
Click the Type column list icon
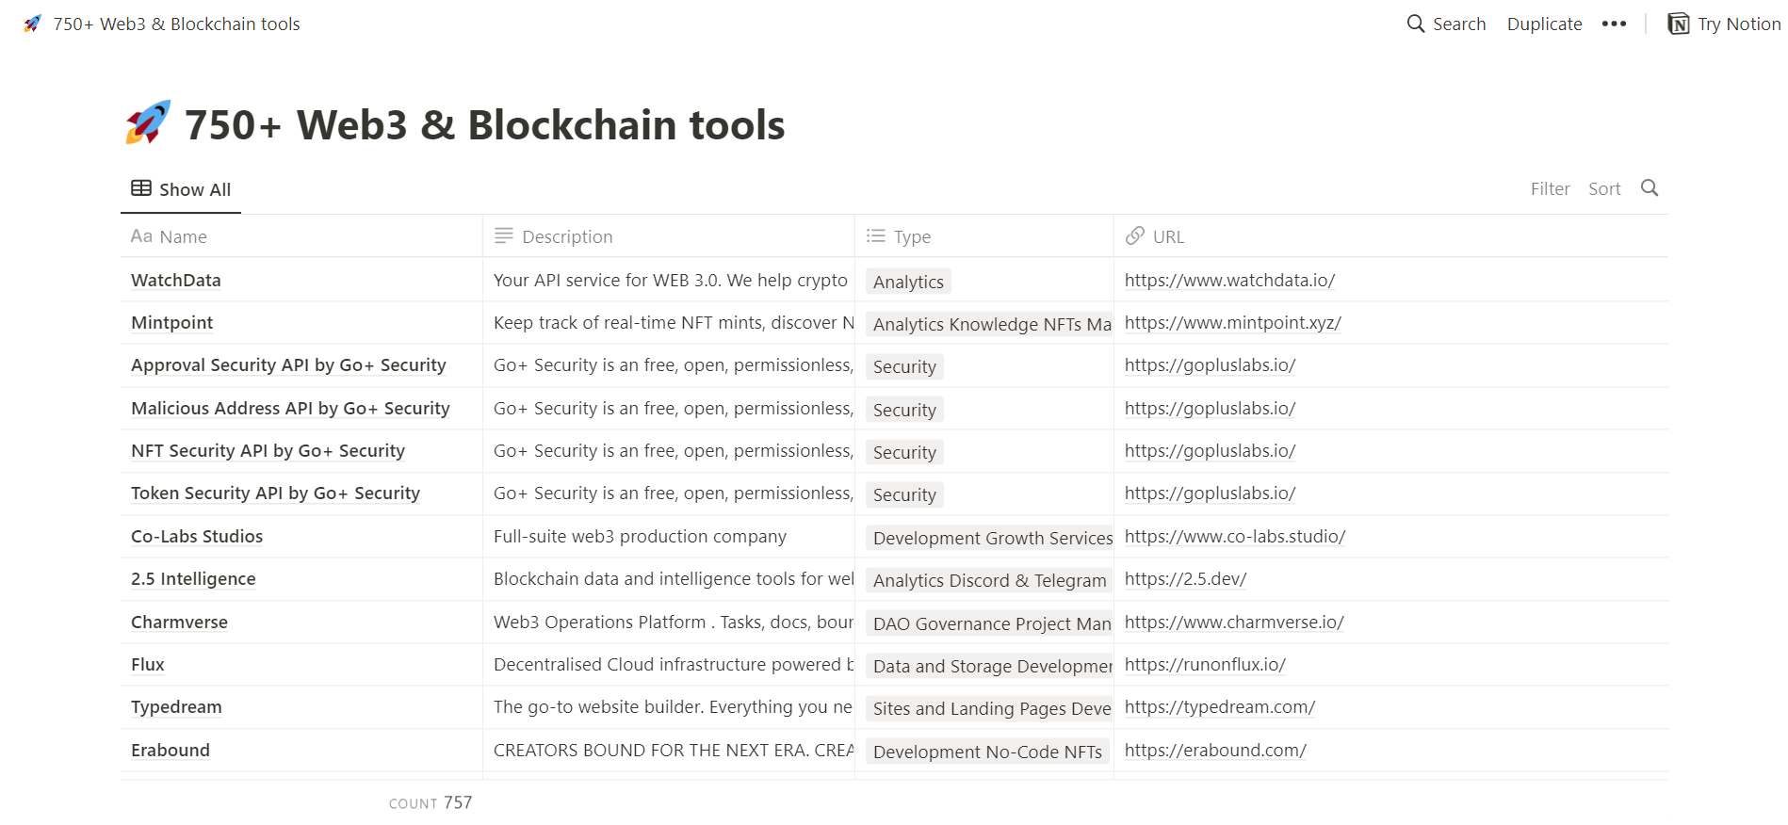point(876,236)
